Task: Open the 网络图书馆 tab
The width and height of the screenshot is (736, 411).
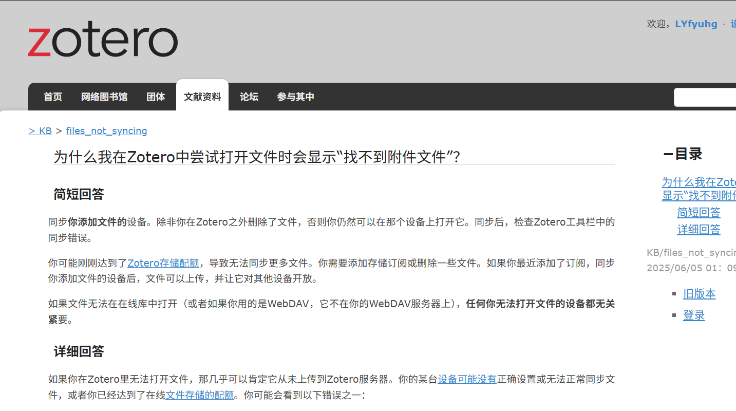Action: point(104,97)
